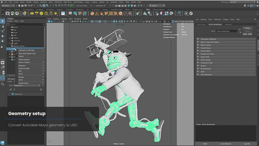Click the snap to curve magnet icon
The image size is (259, 146).
click(59, 6)
